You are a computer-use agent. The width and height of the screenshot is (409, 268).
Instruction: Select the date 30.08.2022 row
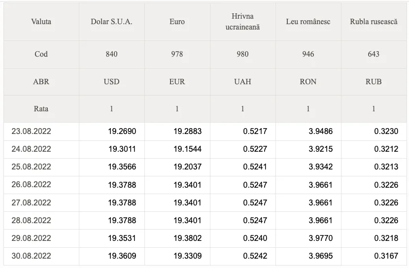[x=205, y=256]
